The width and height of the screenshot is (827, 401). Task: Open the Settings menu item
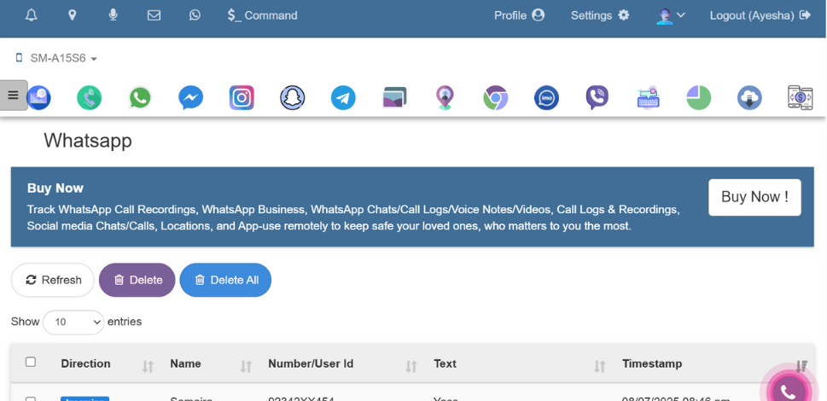click(x=600, y=15)
